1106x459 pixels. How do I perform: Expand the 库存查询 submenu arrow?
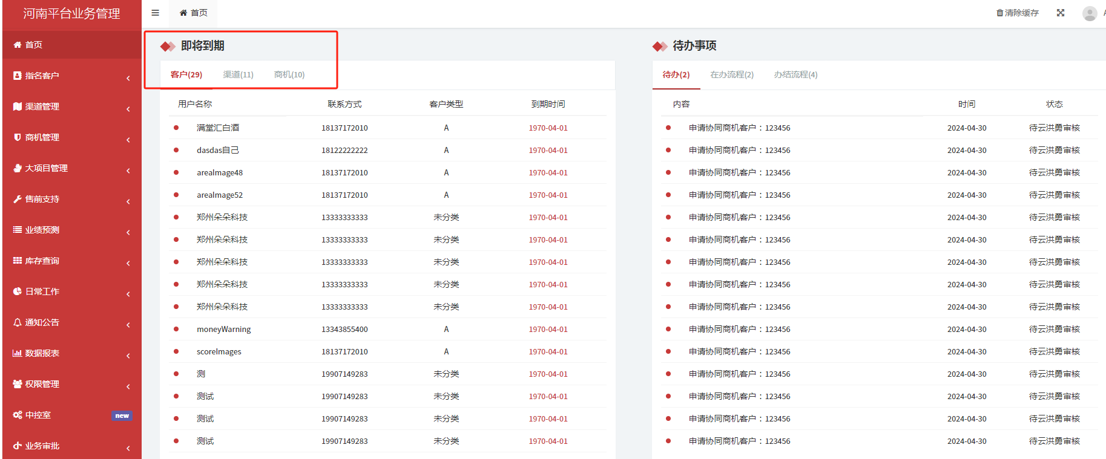[128, 263]
